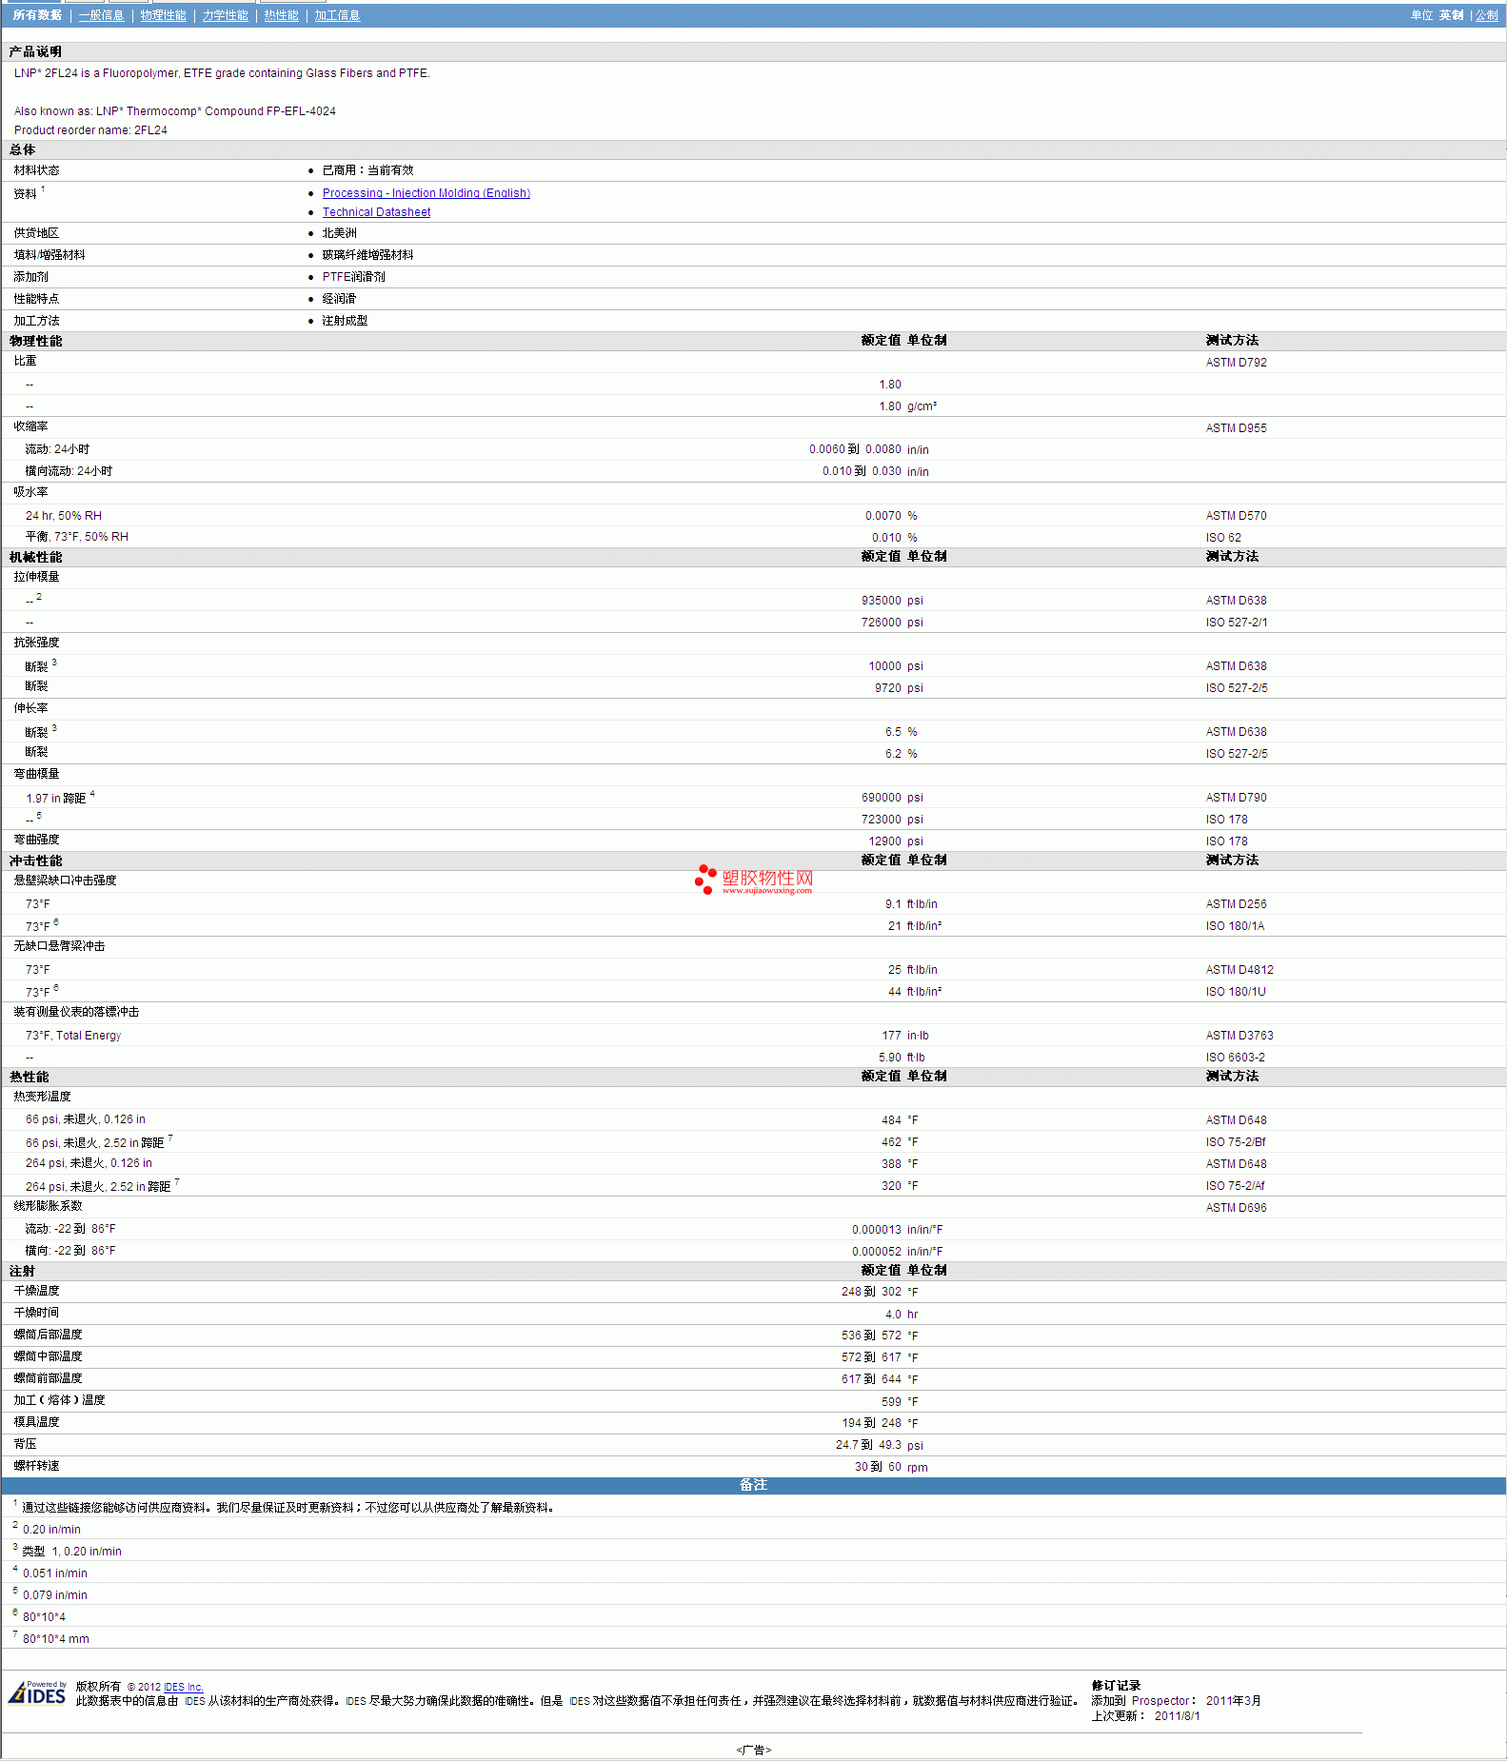Click the ASTM D696 test method

click(x=1236, y=1208)
